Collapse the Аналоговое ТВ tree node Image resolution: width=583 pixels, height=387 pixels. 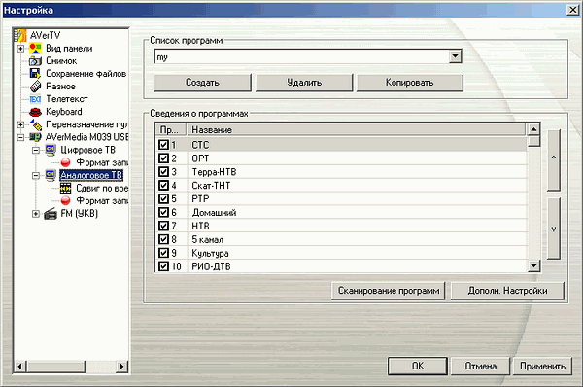36,176
